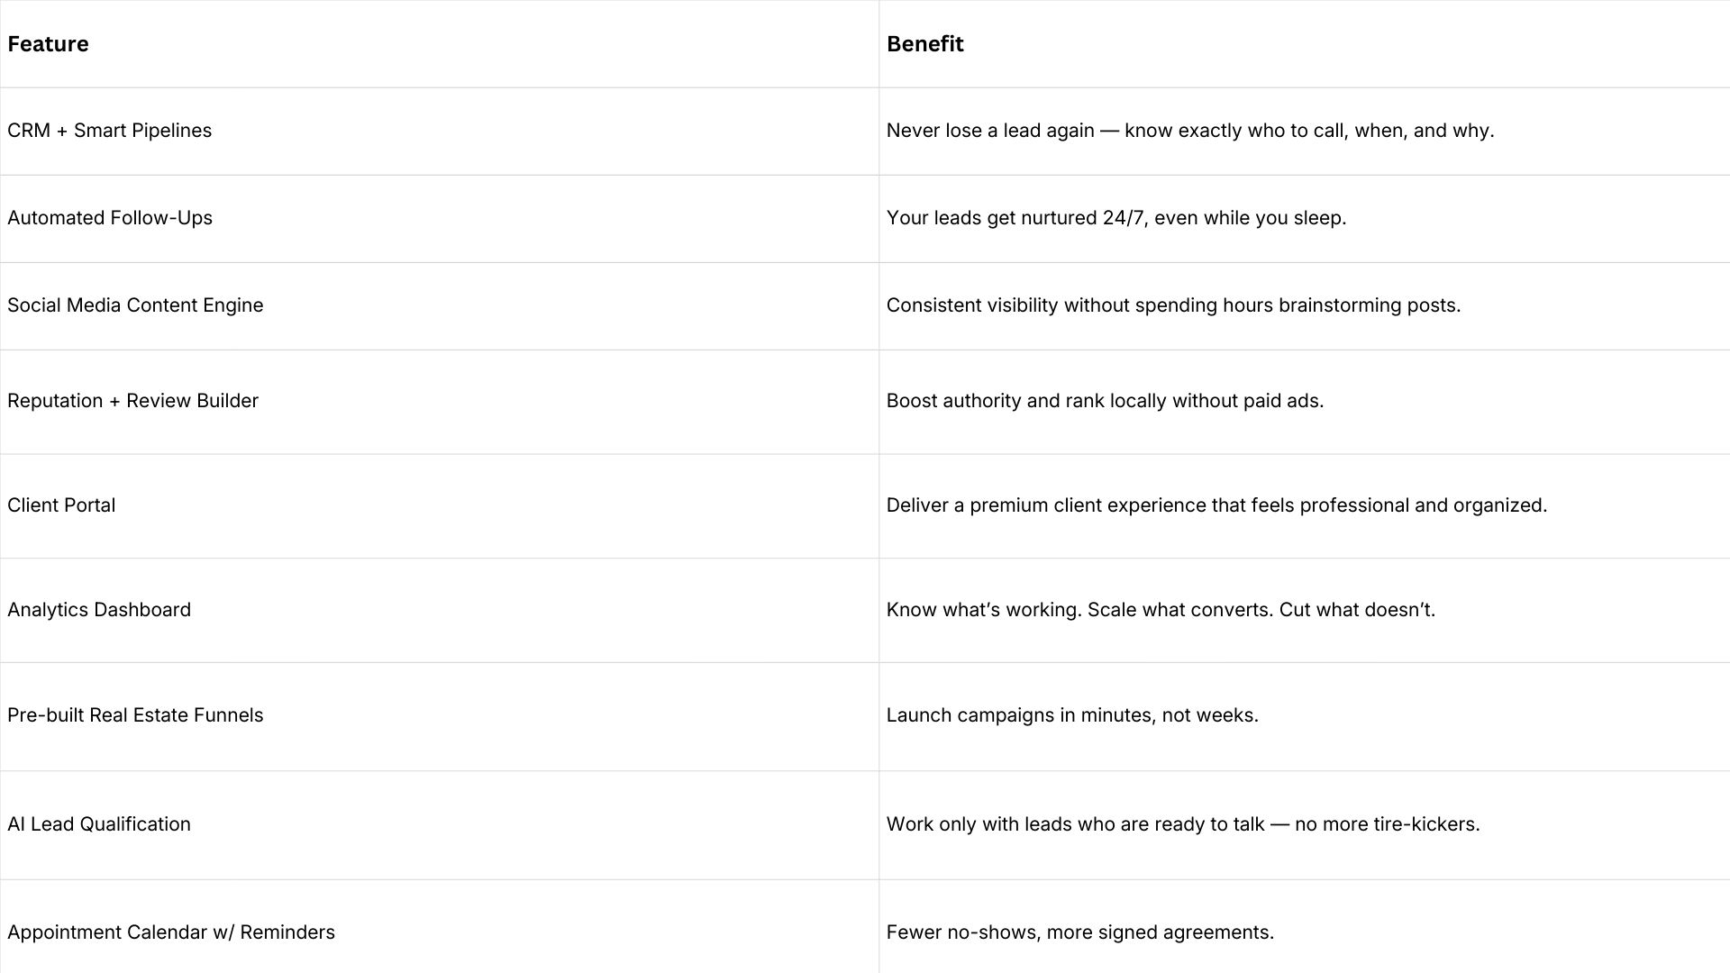
Task: Click the 'Fewer no-shows' benefit cell
Action: click(1079, 932)
